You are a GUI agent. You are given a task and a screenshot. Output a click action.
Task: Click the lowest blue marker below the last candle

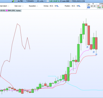[x=96, y=54]
